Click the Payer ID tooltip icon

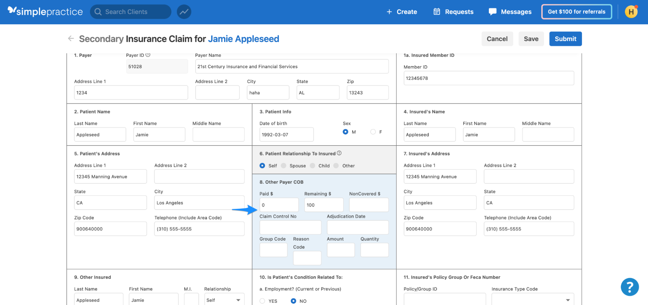[148, 55]
